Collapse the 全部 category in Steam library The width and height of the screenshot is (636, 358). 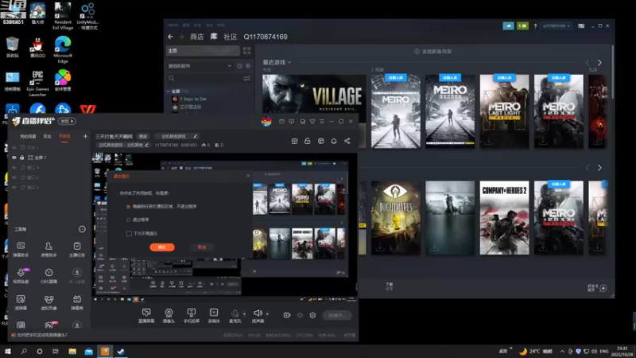[x=169, y=91]
